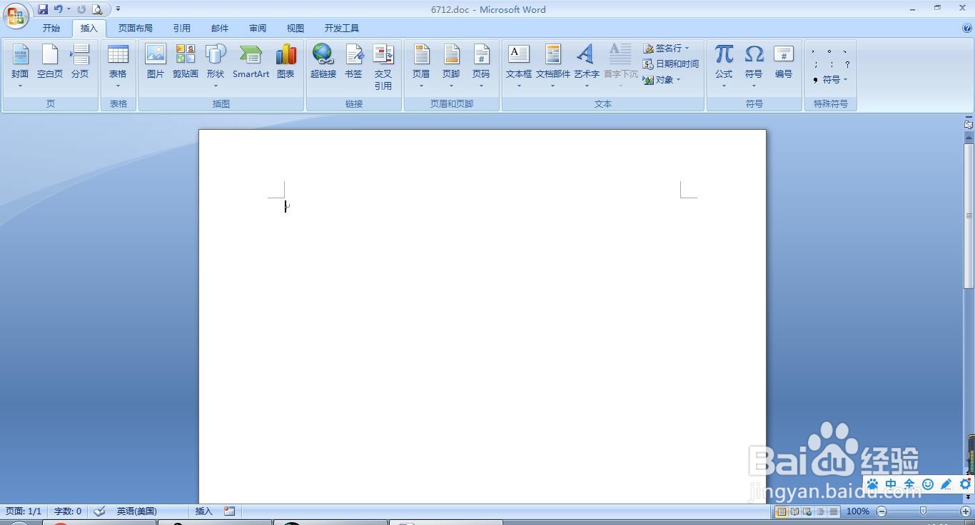
Task: Open the 文本框 text box gallery
Action: click(x=519, y=66)
